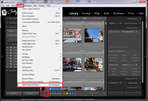Screen dimensions: 148x101
Task: Apply the purple color label
Action: point(75,93)
